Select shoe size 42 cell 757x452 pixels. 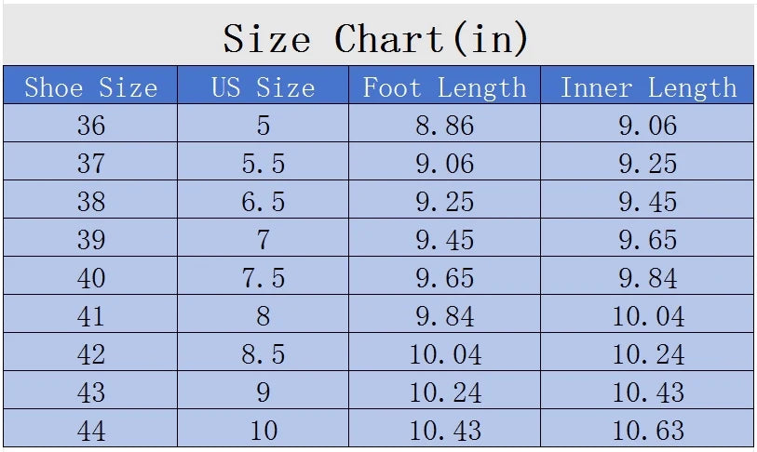90,354
